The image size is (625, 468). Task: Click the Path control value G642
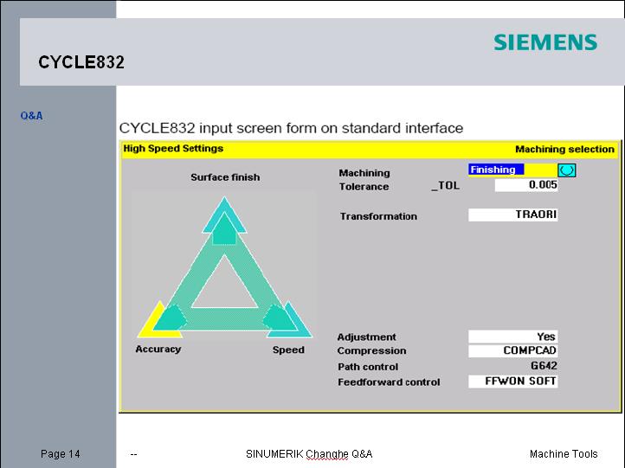point(544,366)
